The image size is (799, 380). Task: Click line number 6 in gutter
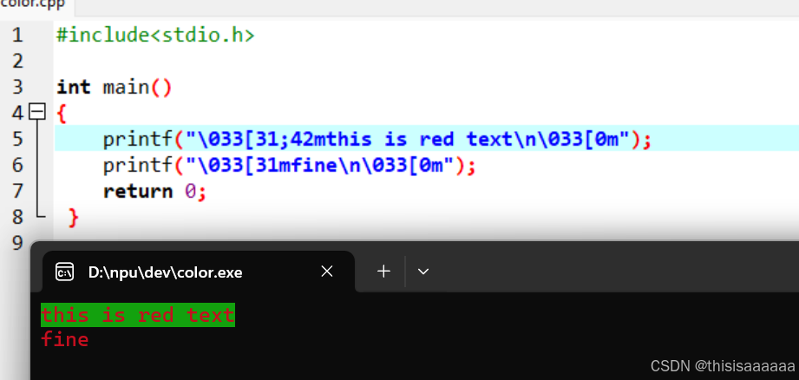click(17, 165)
